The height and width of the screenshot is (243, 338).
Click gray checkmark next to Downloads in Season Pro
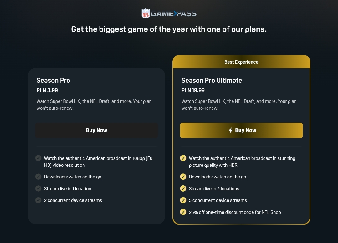tap(38, 177)
